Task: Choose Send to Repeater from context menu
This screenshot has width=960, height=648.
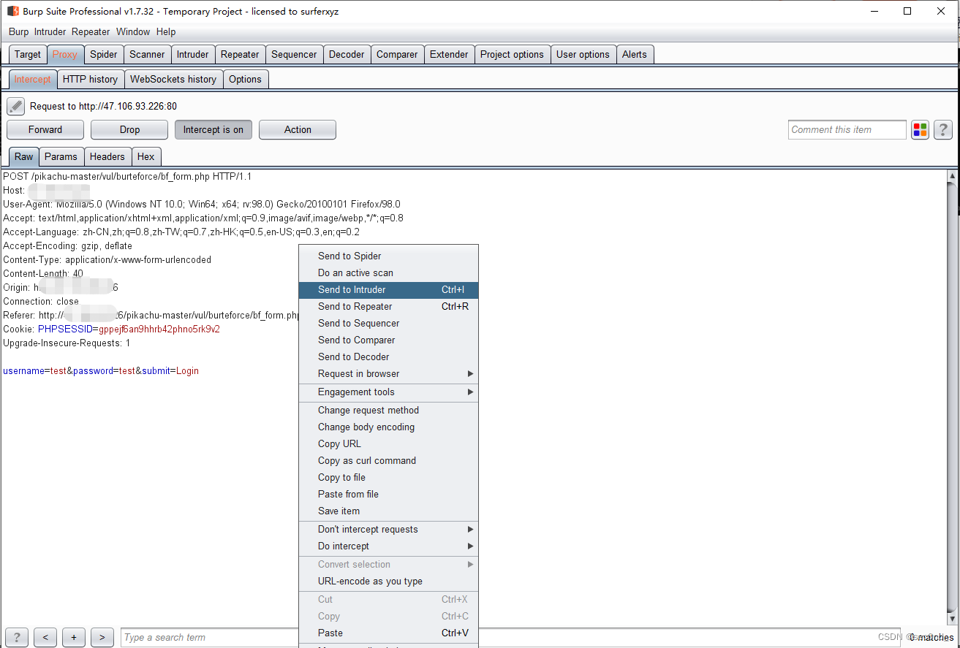Action: (388, 306)
